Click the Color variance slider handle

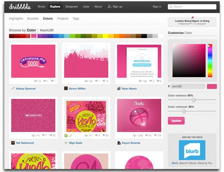(x=194, y=100)
